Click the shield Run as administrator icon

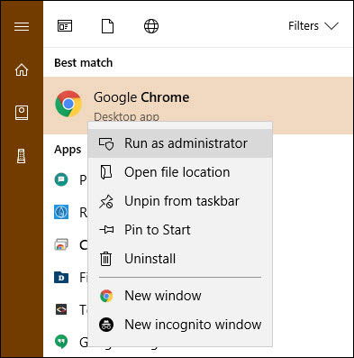[106, 143]
